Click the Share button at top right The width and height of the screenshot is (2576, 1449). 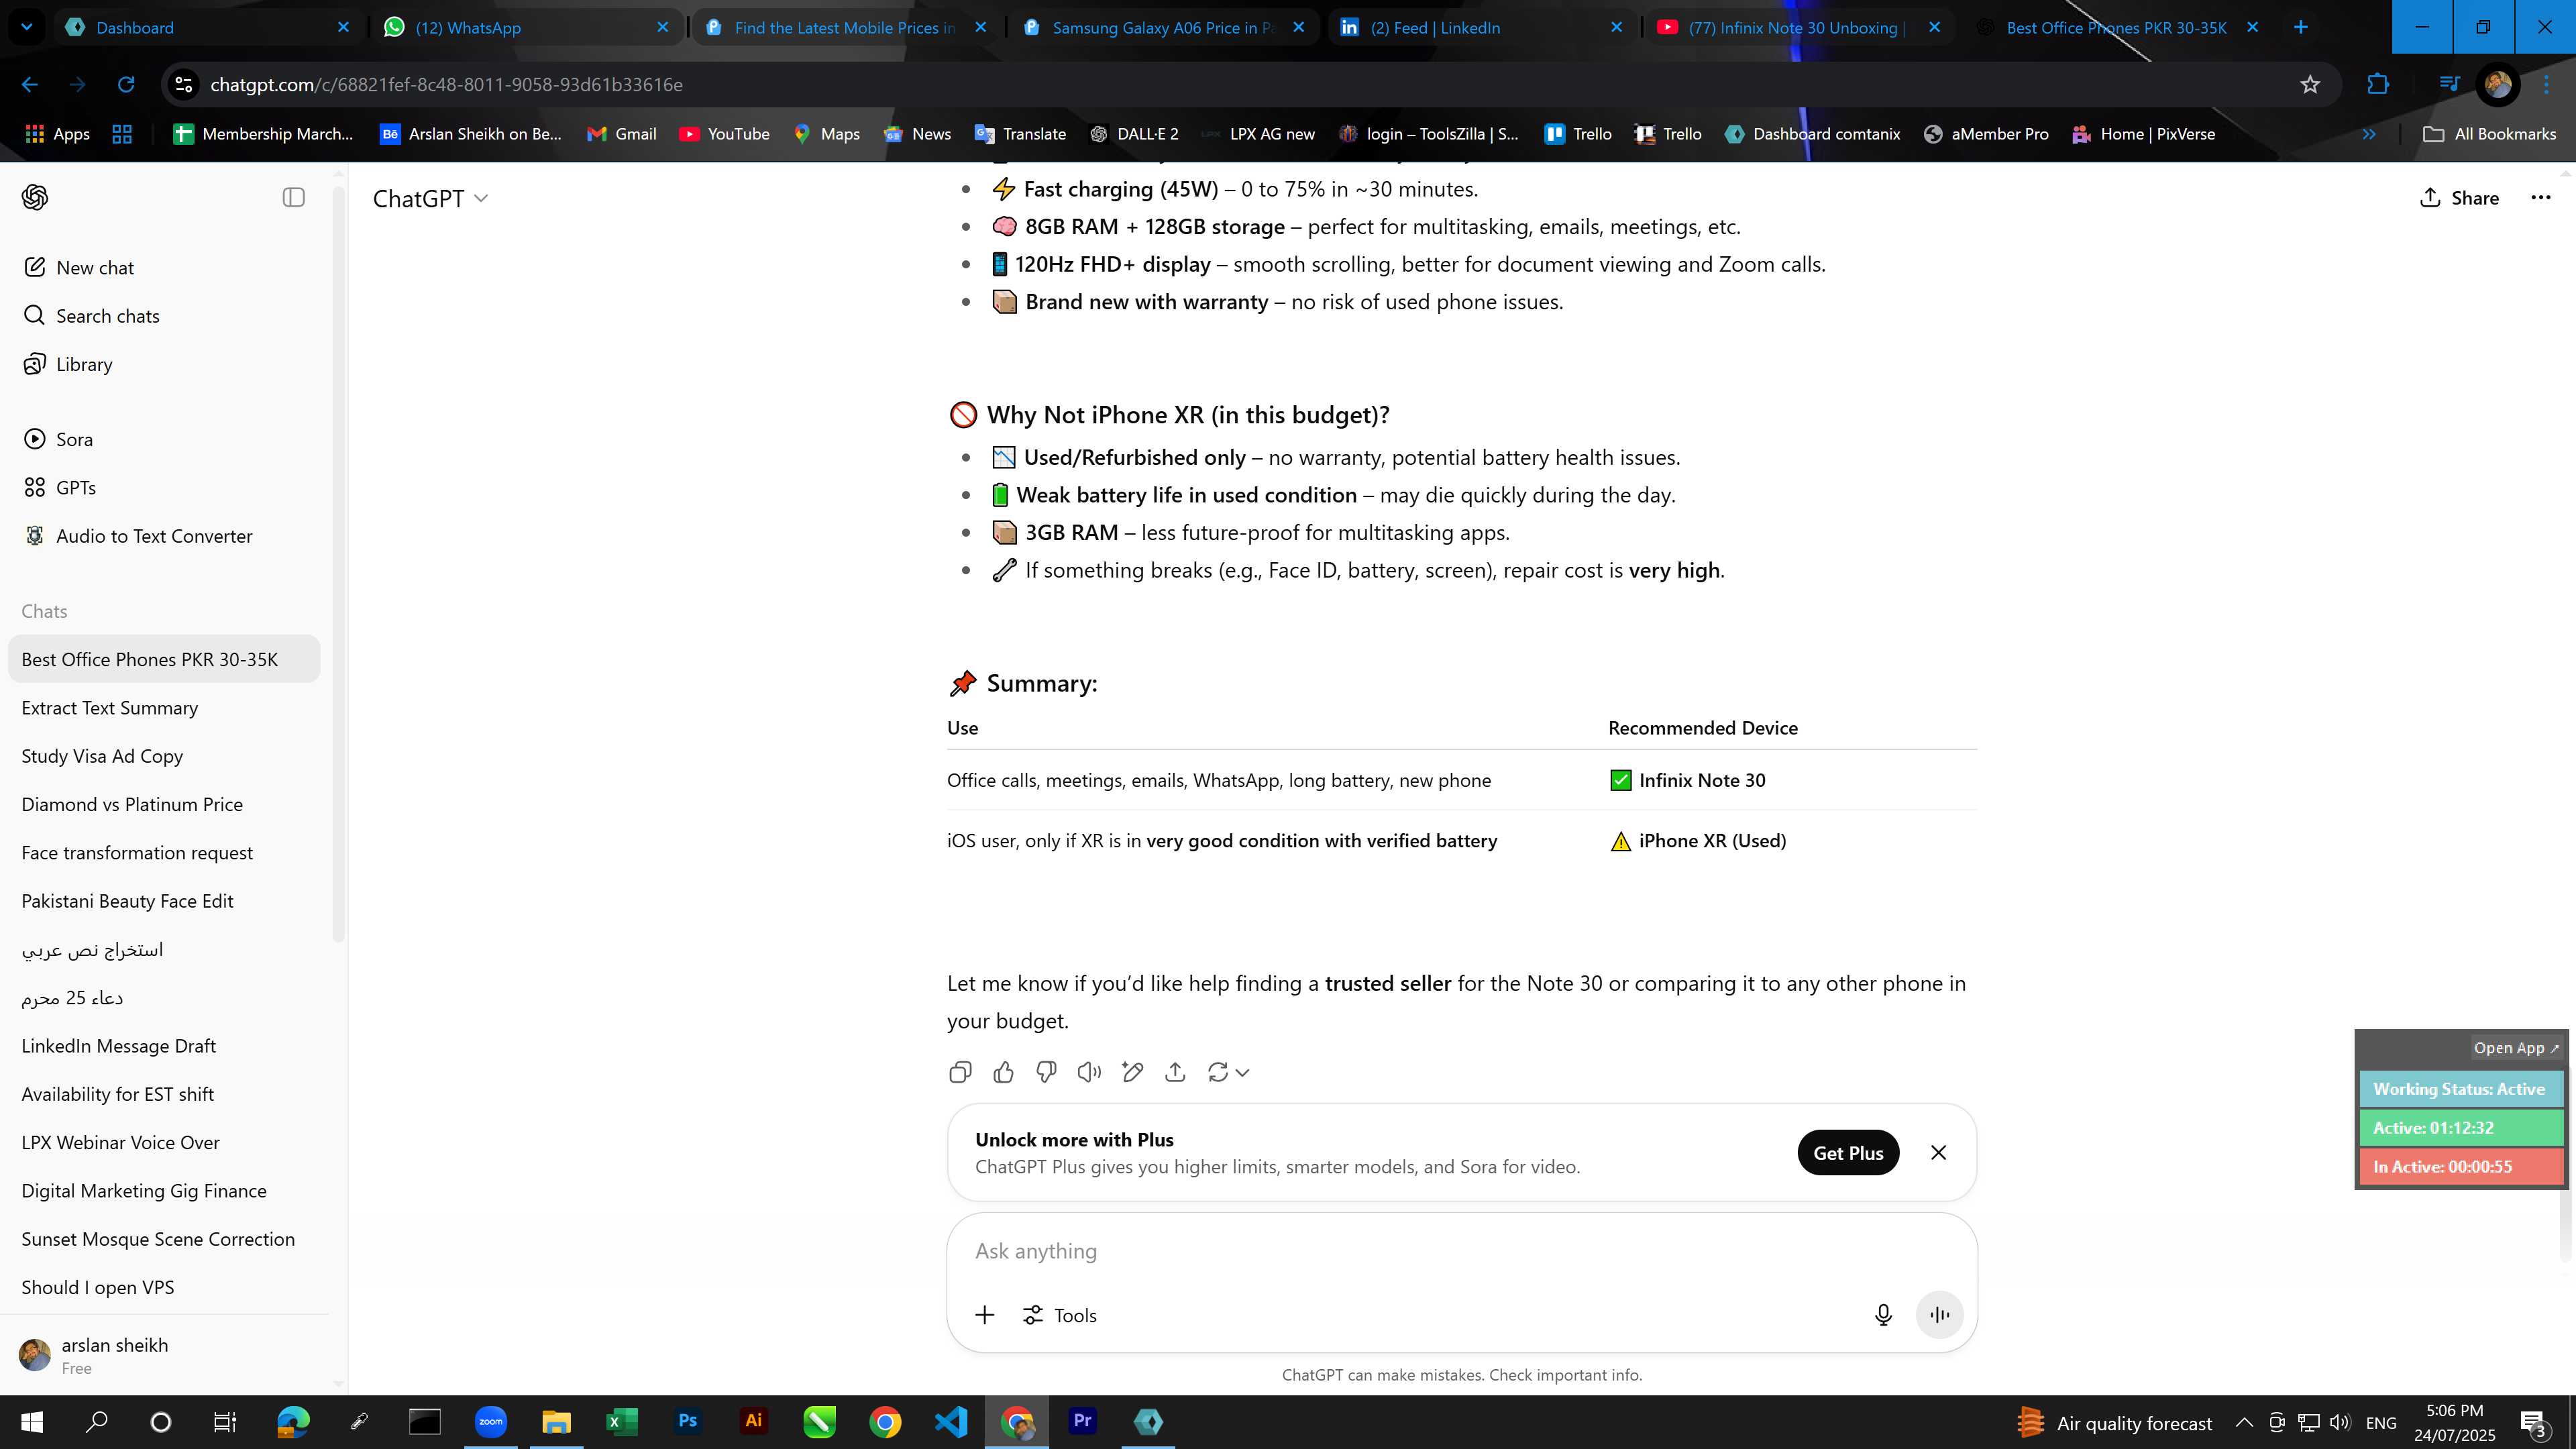click(x=2459, y=198)
